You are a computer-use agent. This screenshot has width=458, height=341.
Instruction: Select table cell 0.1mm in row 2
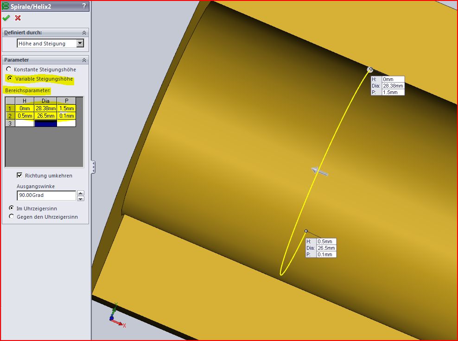67,116
